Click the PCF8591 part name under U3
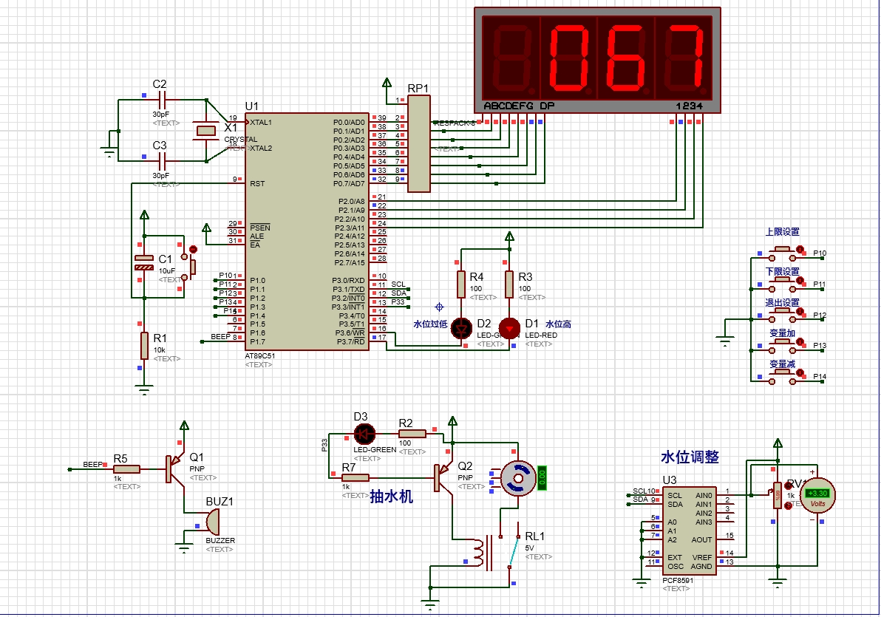The height and width of the screenshot is (617, 881). [x=678, y=581]
